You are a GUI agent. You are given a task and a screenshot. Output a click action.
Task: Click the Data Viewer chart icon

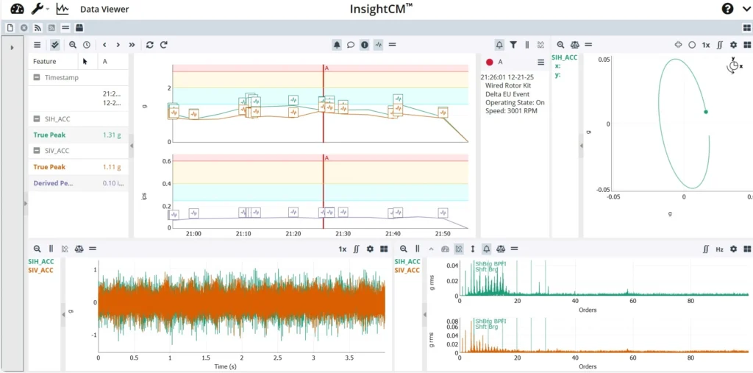pyautogui.click(x=63, y=9)
